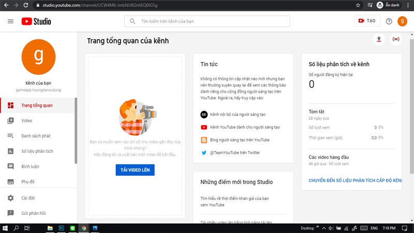Click the Creator Insider channel icon
Image resolution: width=414 pixels, height=233 pixels.
pos(204,114)
